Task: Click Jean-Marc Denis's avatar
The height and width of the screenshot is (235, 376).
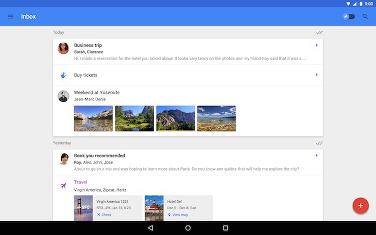Action: pos(63,96)
